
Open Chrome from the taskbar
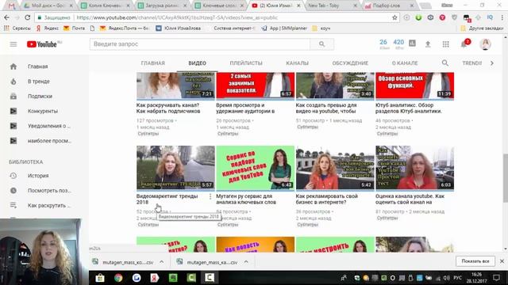(x=118, y=278)
